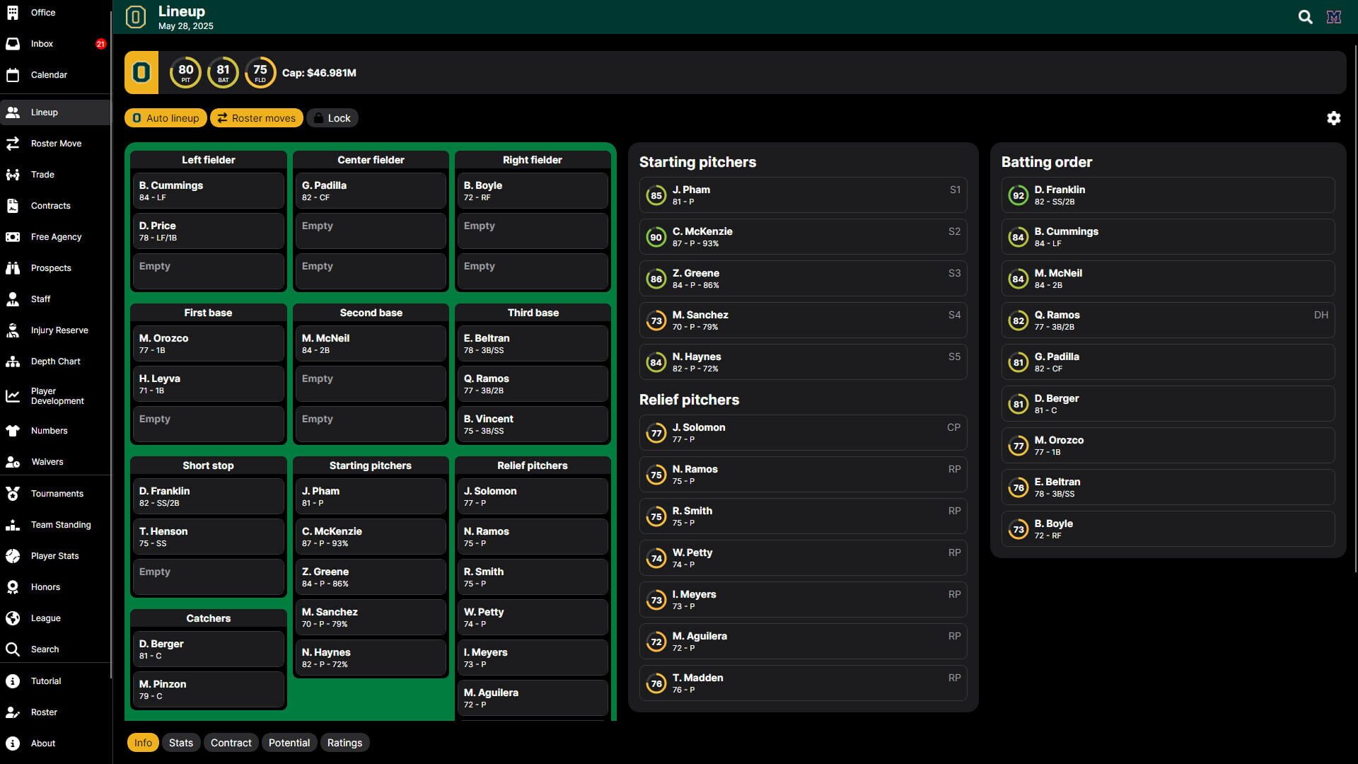Screen dimensions: 1358x764
Task: Select Roster Move in the sidebar
Action: [x=56, y=143]
